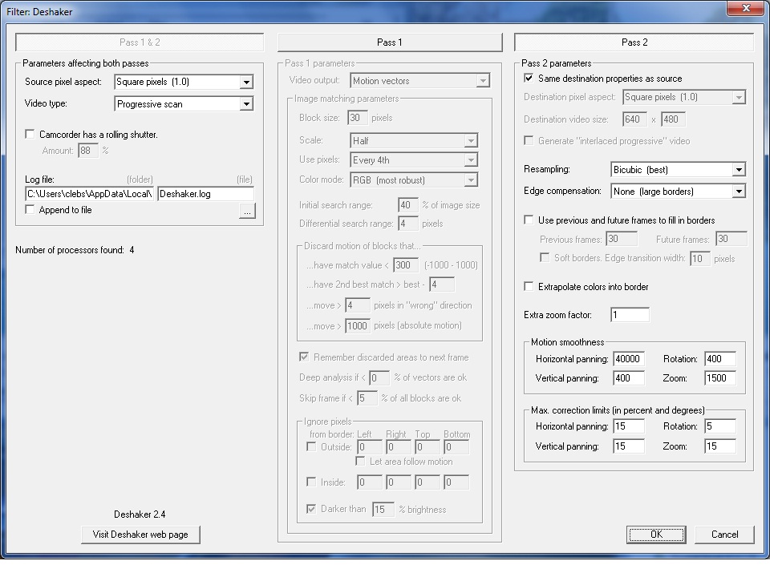Click the 2nd best match threshold field
This screenshot has height=577, width=770.
[442, 284]
